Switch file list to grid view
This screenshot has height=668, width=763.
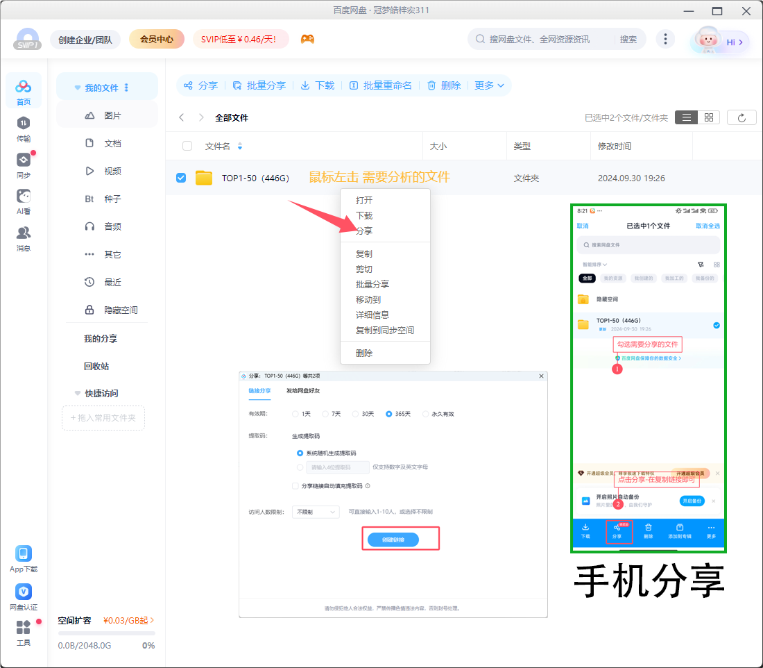click(x=708, y=117)
